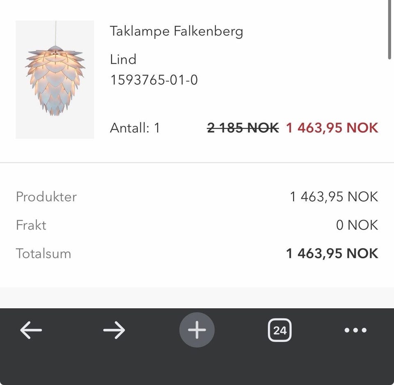Tap the Frakt shipping cost row
This screenshot has height=385, width=394.
tap(31, 225)
